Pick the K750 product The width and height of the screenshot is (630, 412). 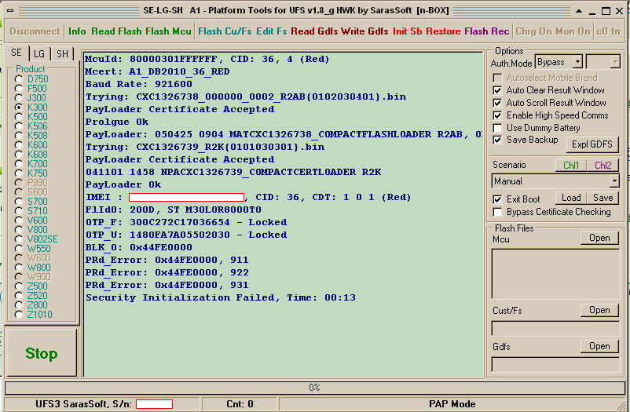click(19, 173)
